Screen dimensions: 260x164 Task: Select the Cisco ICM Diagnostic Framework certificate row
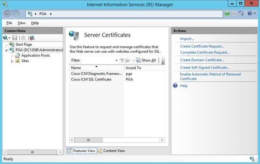[117, 74]
